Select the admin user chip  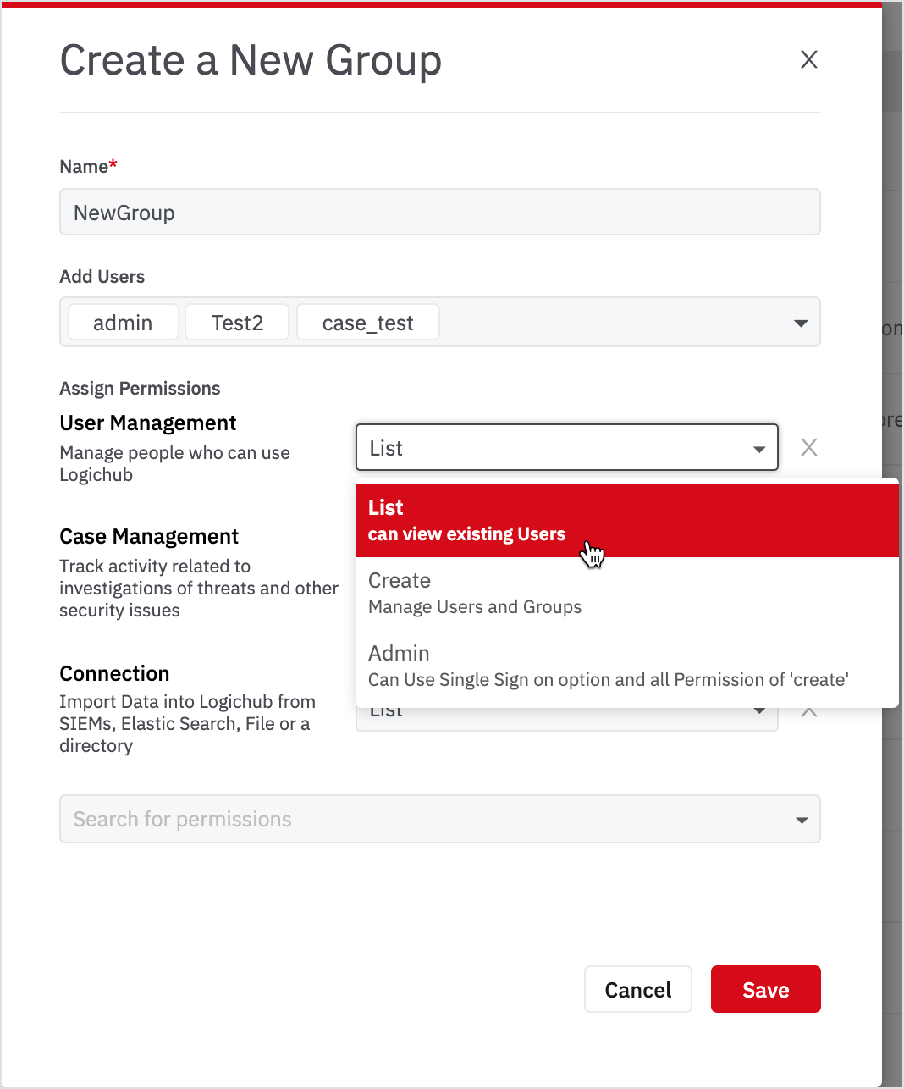click(x=124, y=323)
